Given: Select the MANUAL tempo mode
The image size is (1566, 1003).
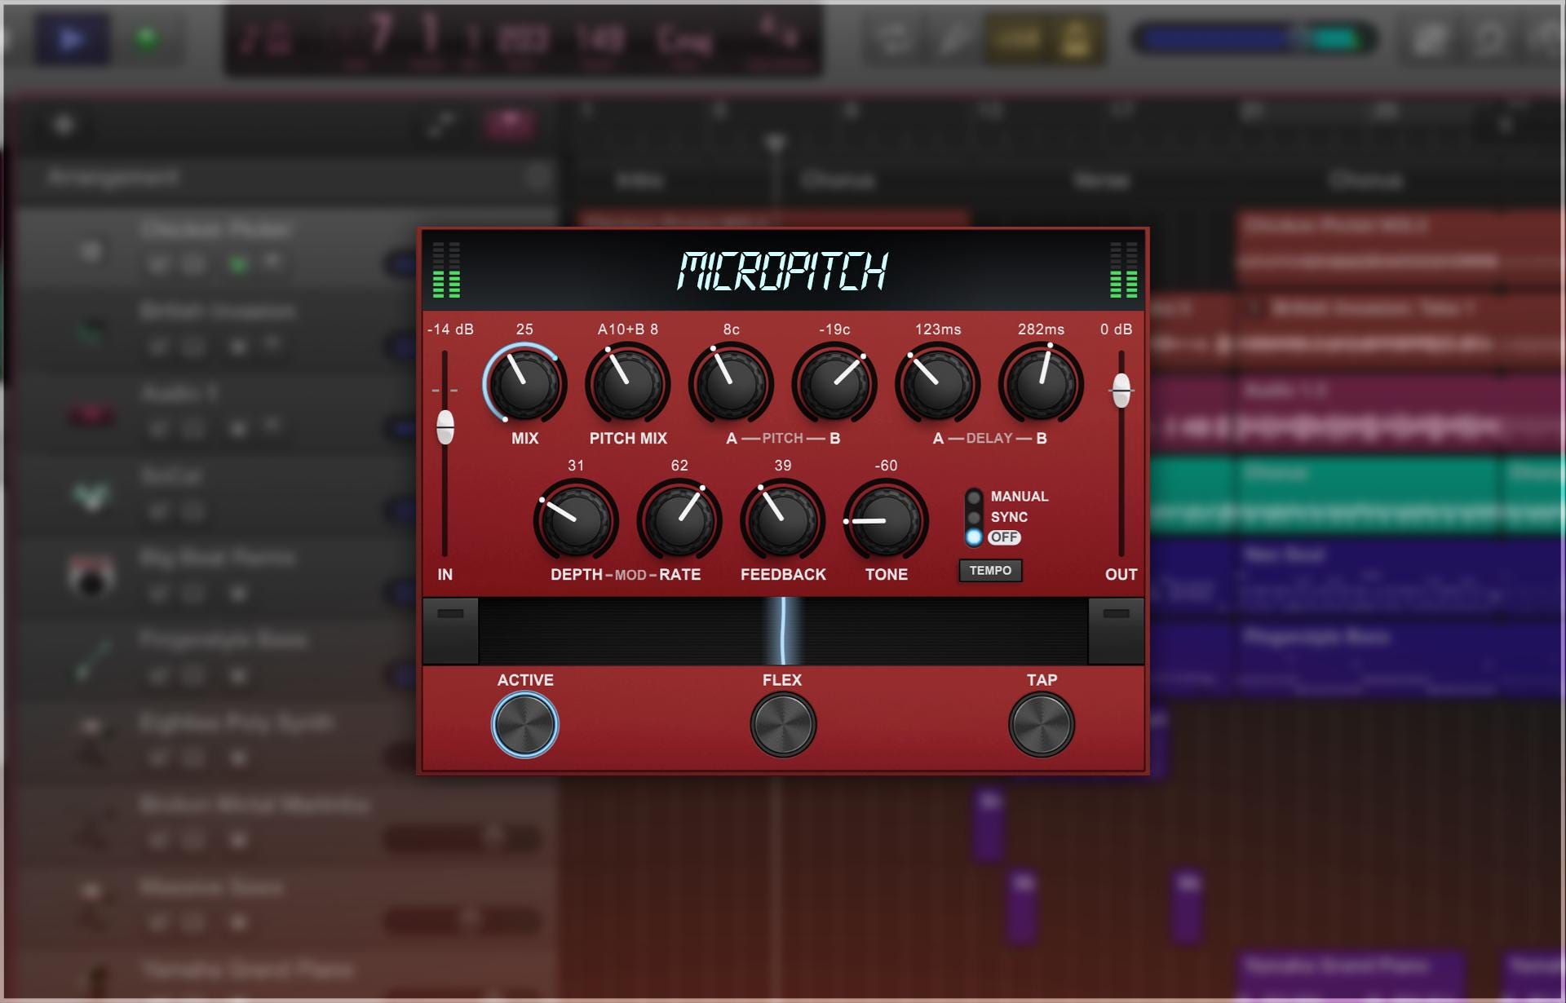Looking at the screenshot, I should pyautogui.click(x=1008, y=497).
